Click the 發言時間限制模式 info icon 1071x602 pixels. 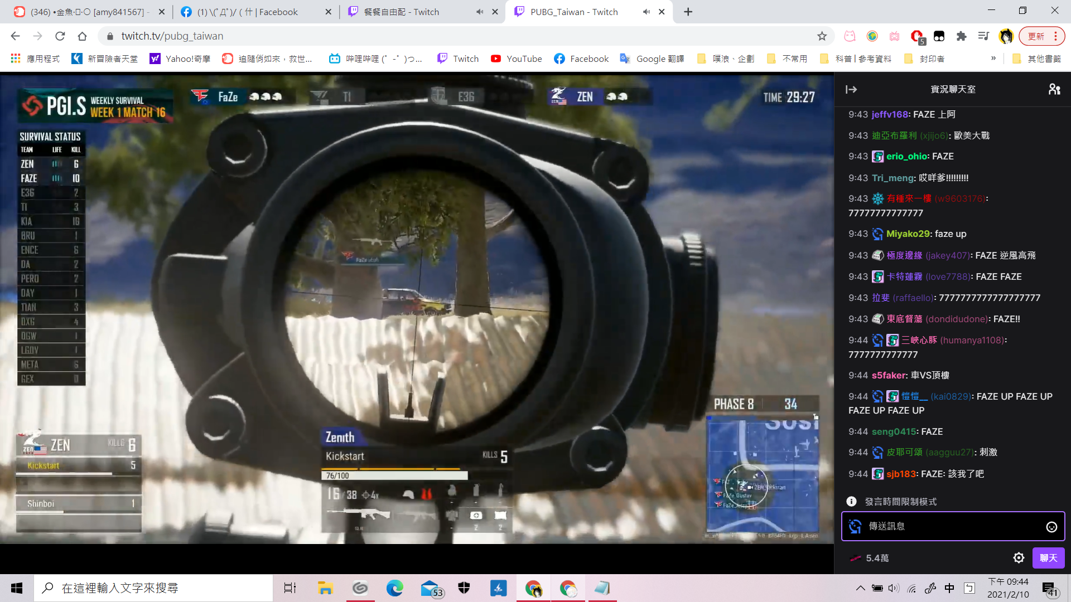tap(851, 502)
